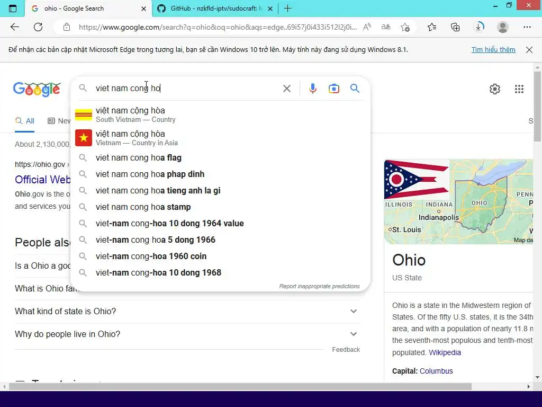Pick the Vietnam red flag suggestion
This screenshot has height=407, width=542.
click(x=220, y=138)
